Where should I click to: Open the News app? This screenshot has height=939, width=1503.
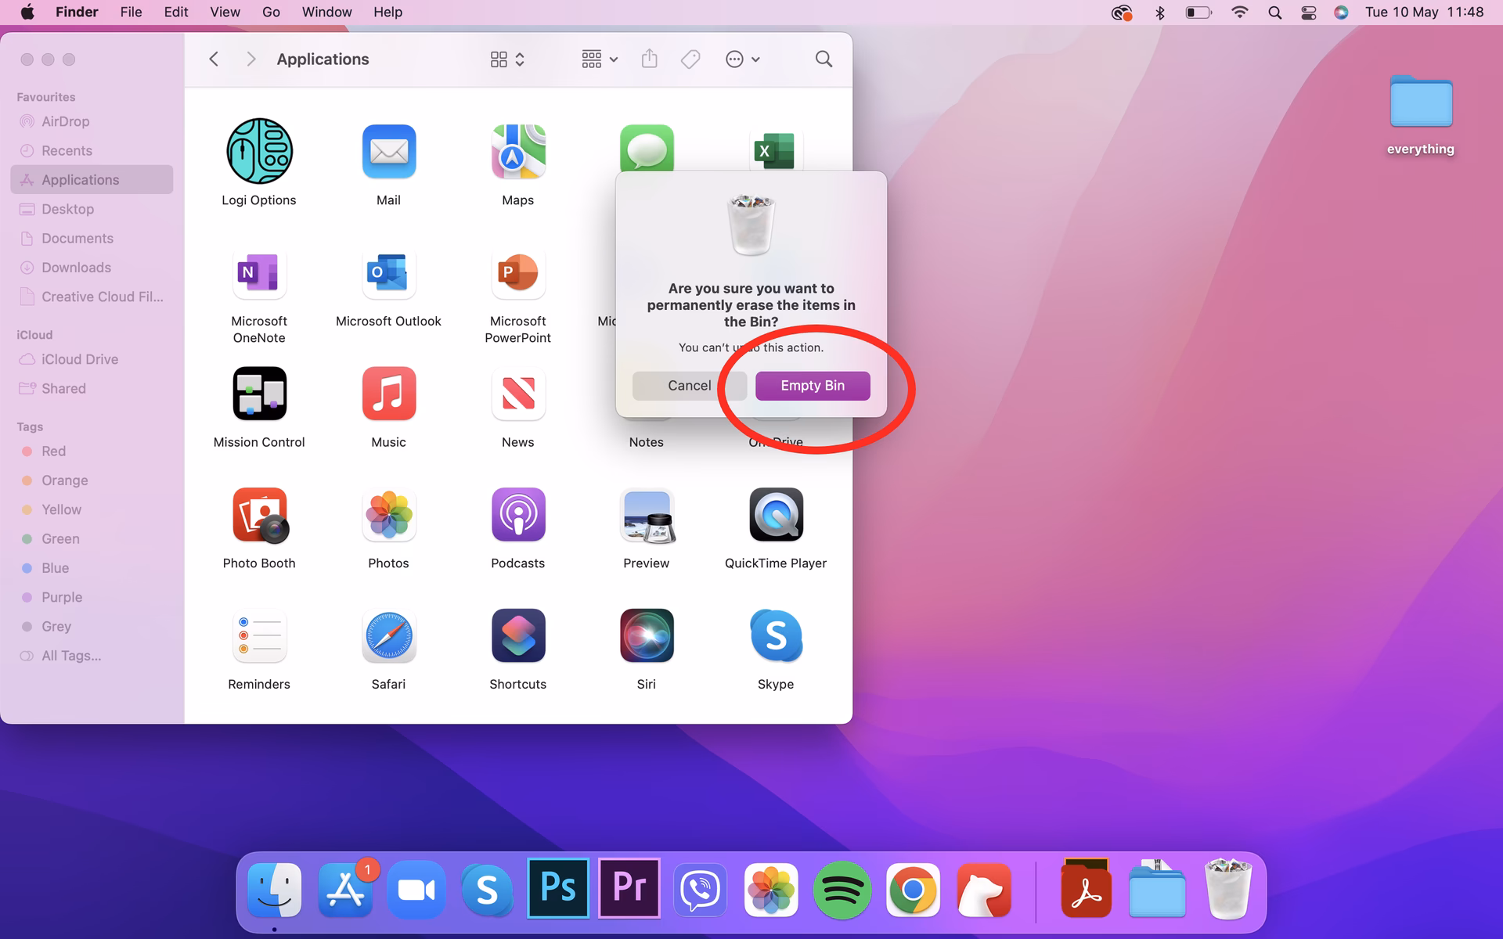point(518,394)
